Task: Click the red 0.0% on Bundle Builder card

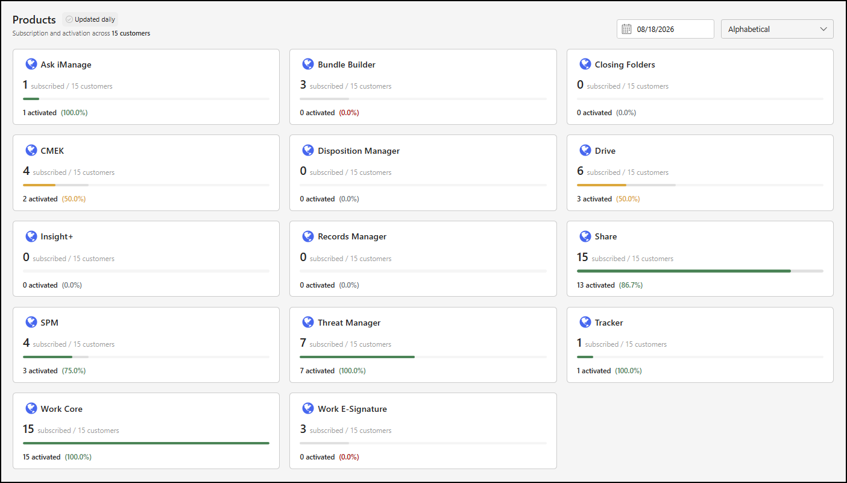Action: [x=349, y=113]
